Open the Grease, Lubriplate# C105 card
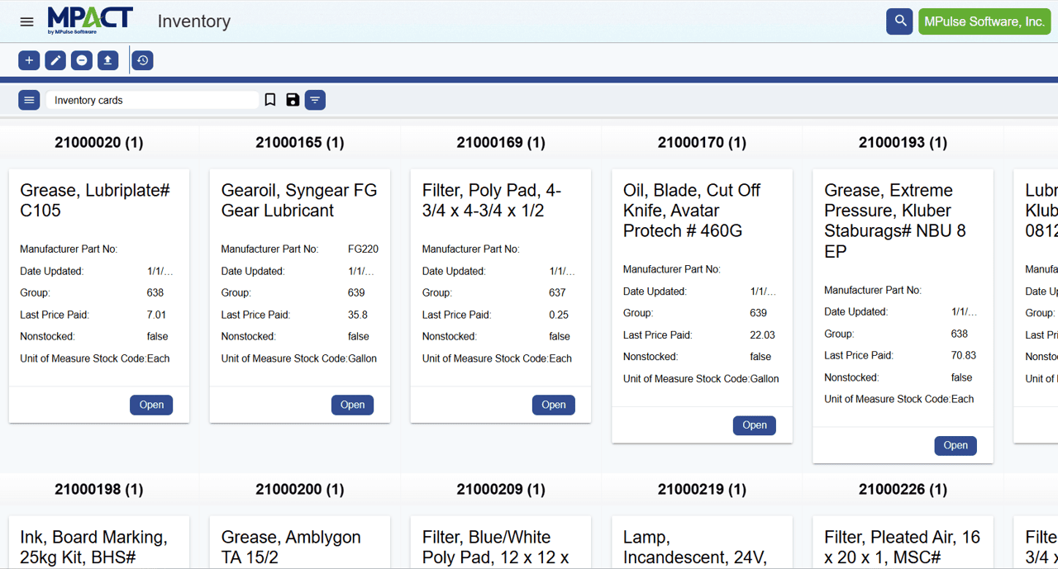The width and height of the screenshot is (1058, 569). pyautogui.click(x=151, y=405)
